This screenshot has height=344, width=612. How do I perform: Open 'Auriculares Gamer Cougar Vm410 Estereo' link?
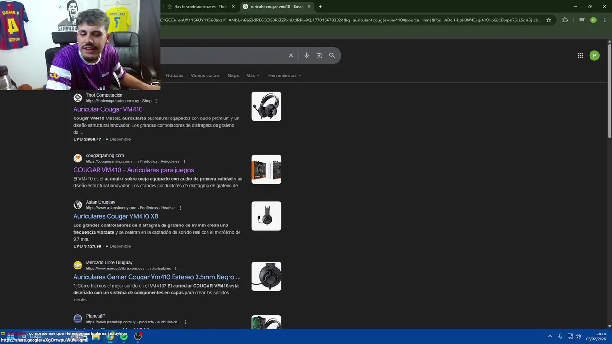[157, 277]
